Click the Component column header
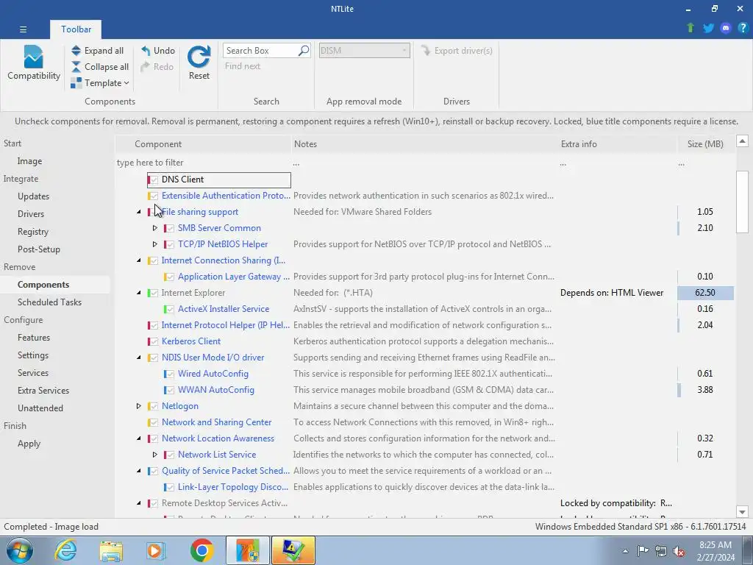 pos(204,144)
